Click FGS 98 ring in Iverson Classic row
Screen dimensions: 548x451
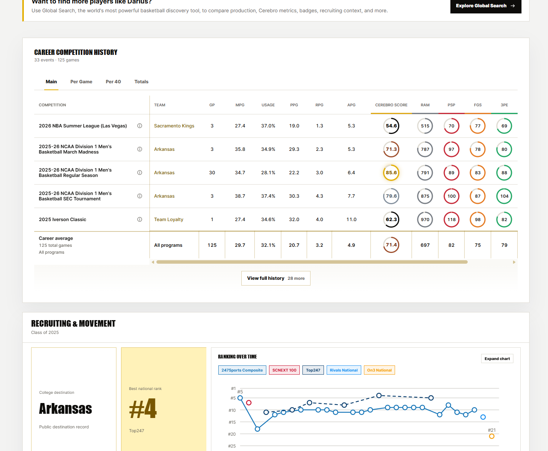tap(478, 220)
